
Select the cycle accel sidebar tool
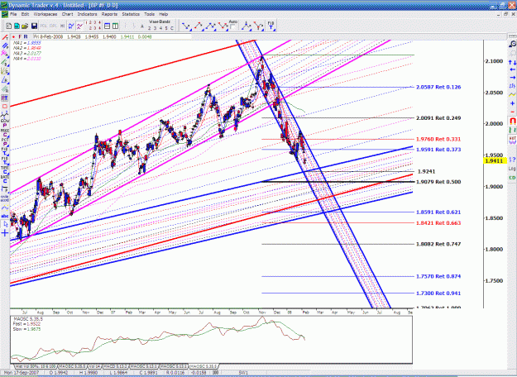pyautogui.click(x=5, y=198)
